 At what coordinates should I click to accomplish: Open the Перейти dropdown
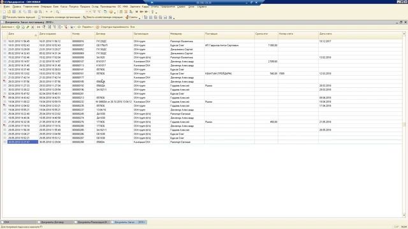[87, 27]
